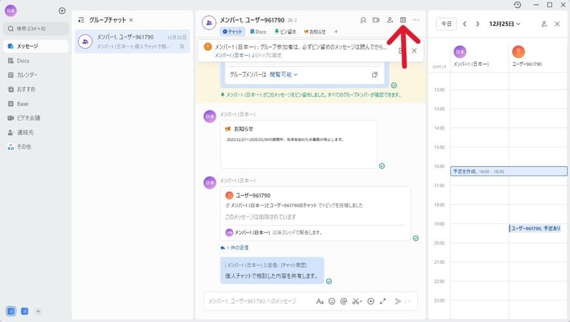This screenshot has width=570, height=322.
Task: Go to previous day in calendar panel
Action: (465, 24)
